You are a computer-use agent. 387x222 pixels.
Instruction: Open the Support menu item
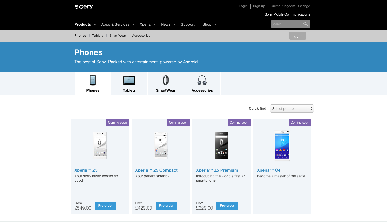click(x=188, y=24)
